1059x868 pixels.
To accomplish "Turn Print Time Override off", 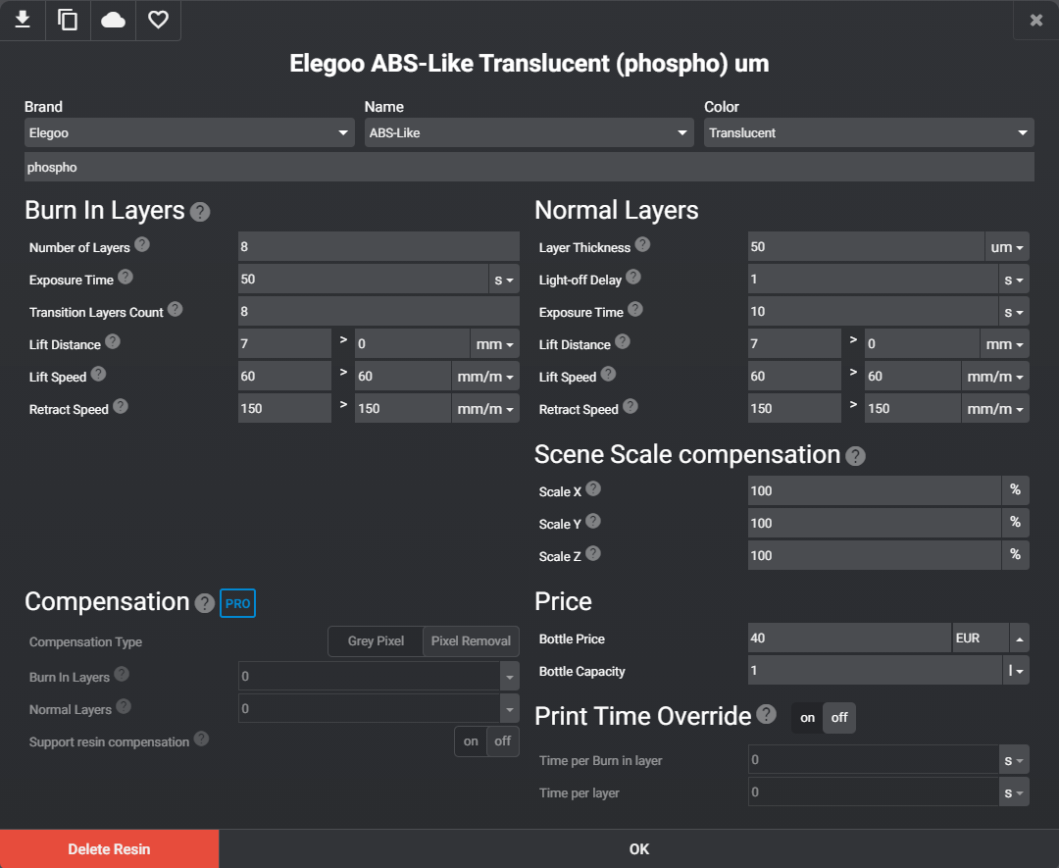I will click(839, 718).
